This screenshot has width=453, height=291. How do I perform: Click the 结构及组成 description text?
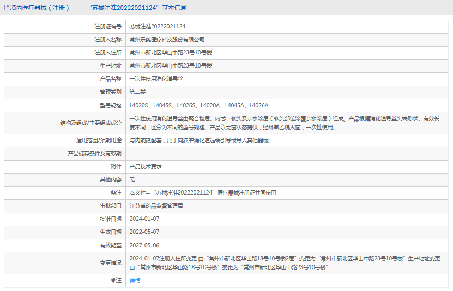(x=285, y=123)
